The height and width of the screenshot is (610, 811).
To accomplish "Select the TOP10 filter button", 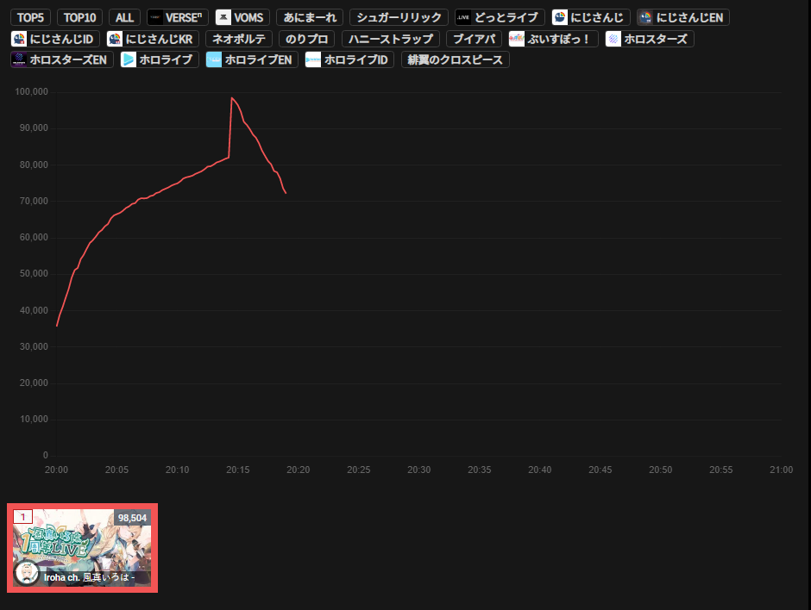I will click(x=79, y=17).
